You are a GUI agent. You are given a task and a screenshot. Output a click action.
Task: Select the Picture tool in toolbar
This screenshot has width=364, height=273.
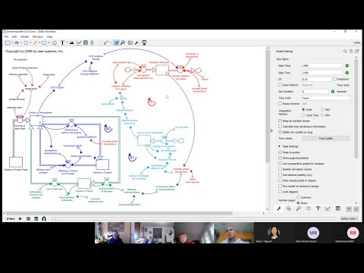71,42
